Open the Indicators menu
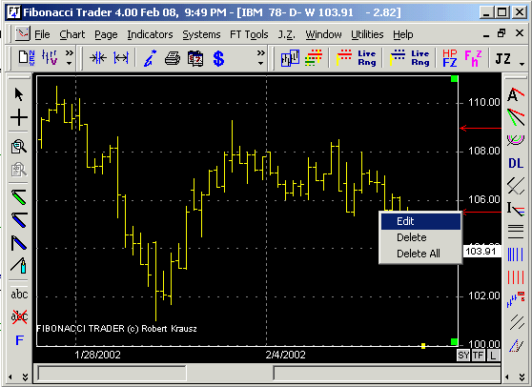 [x=150, y=34]
